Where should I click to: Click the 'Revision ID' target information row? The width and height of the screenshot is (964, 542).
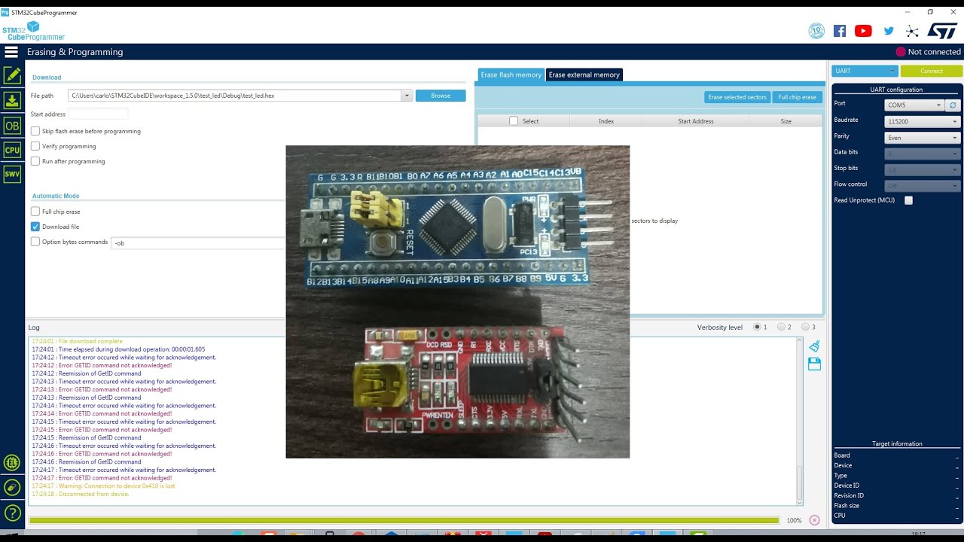click(x=896, y=495)
